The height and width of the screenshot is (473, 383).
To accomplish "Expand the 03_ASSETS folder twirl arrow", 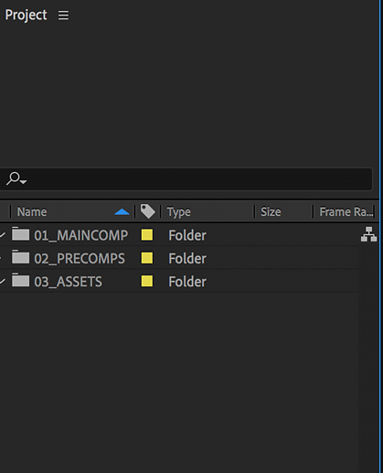I will (3, 281).
